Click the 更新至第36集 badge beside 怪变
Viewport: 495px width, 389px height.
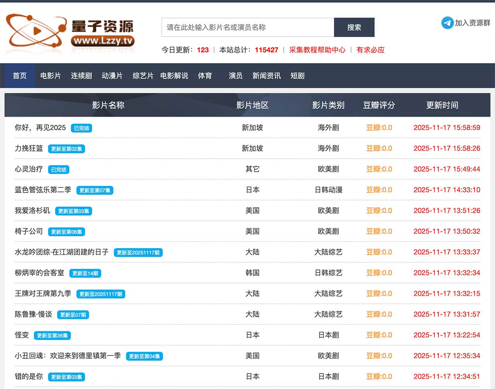coord(52,336)
